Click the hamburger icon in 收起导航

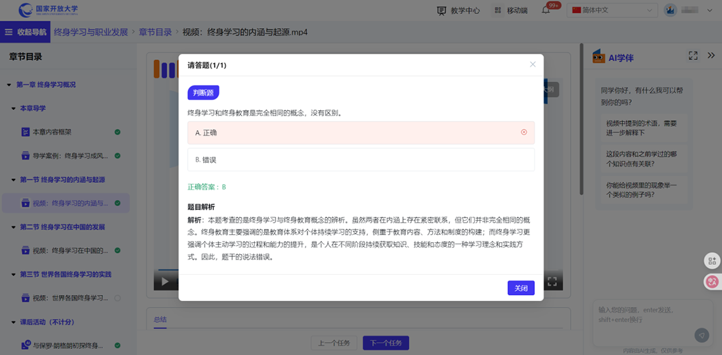[9, 32]
